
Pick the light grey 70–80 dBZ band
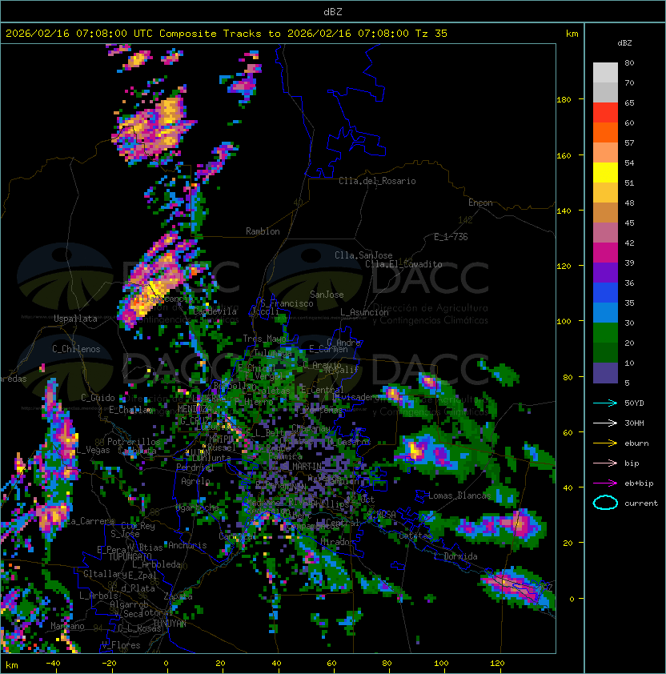605,73
